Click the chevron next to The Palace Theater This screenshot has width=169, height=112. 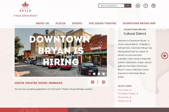[x=137, y=94]
